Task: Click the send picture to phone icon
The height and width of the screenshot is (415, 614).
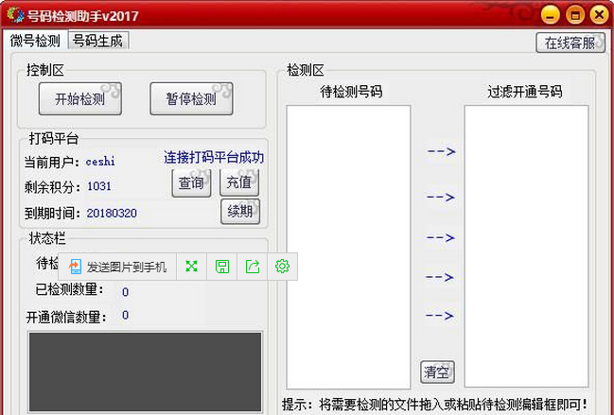Action: 75,267
